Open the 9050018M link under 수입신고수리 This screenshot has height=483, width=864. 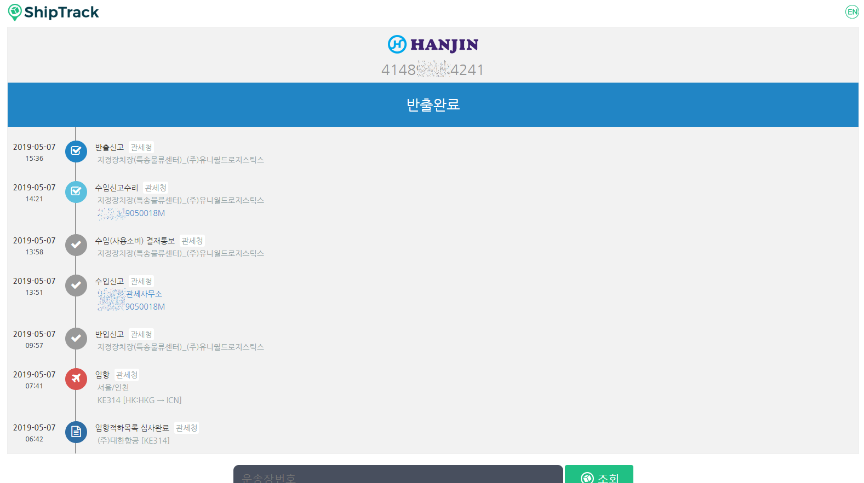click(131, 213)
